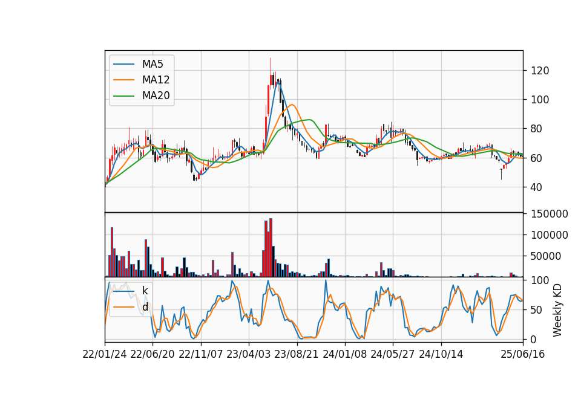Click the MA5 legend label

point(153,64)
